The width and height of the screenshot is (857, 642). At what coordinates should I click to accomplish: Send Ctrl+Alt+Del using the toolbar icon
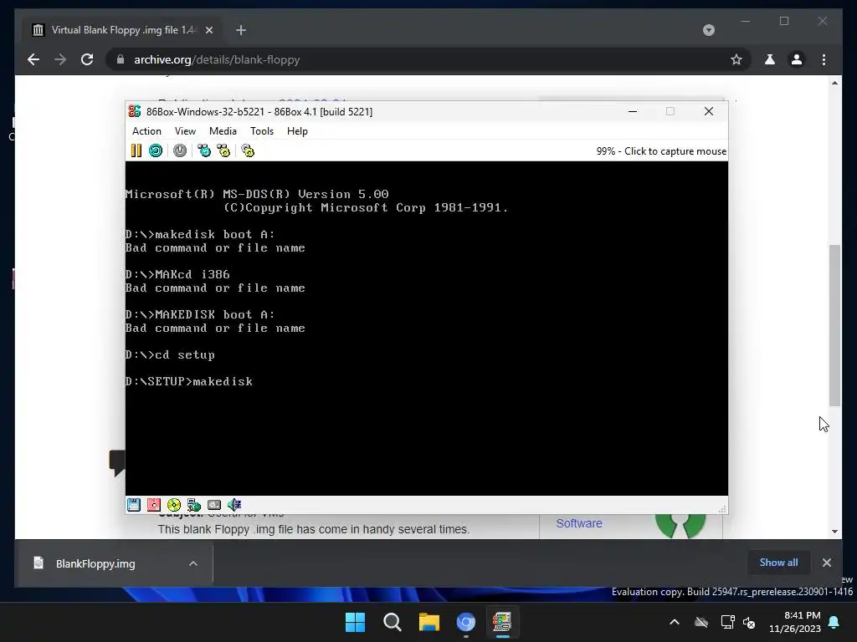(x=204, y=150)
